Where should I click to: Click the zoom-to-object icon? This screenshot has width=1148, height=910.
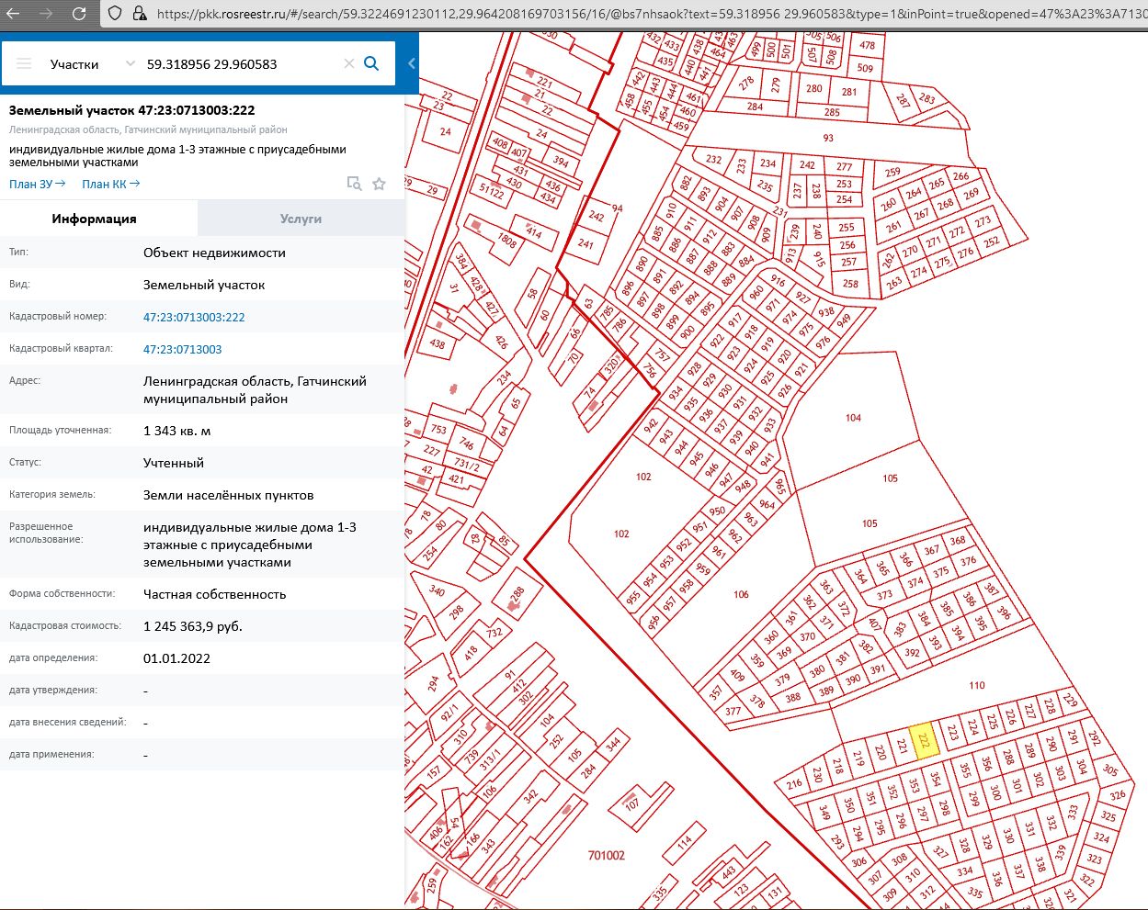(x=354, y=184)
